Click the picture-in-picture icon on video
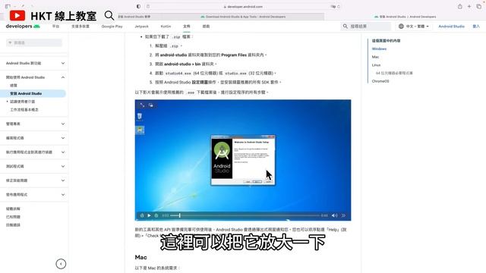Viewport: 486px width, 273px height. [151, 105]
